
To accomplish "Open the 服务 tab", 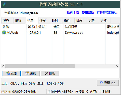I will click(7, 20).
